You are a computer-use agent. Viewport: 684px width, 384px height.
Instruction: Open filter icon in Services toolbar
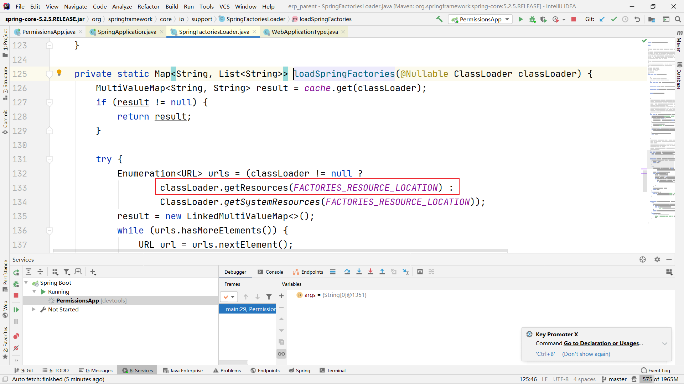pos(67,272)
